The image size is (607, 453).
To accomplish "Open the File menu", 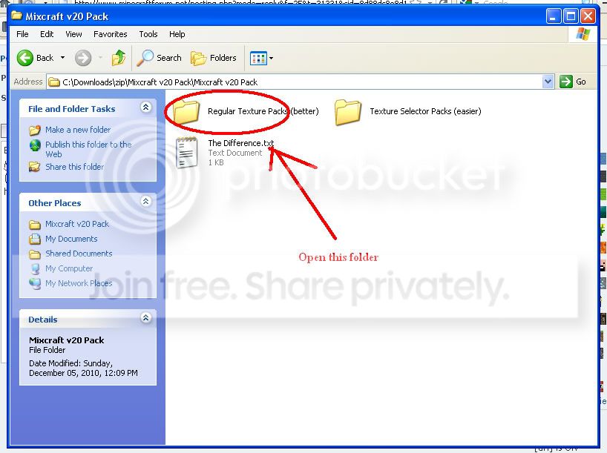I will point(22,34).
